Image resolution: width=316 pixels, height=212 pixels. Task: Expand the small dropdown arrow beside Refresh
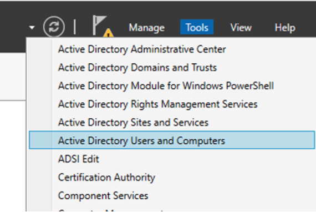click(x=32, y=27)
